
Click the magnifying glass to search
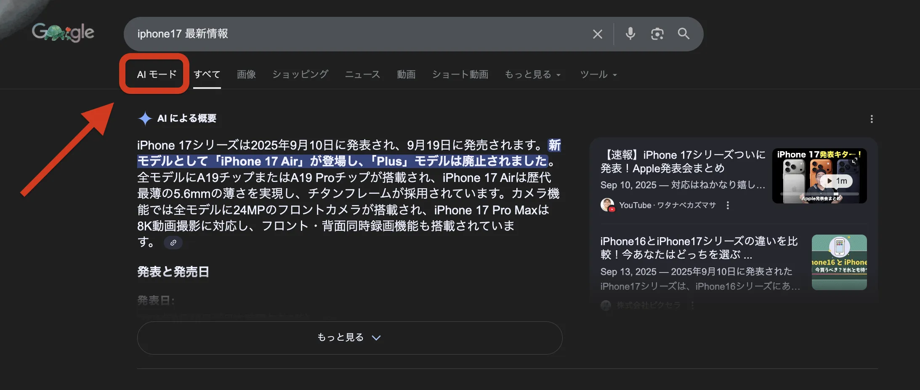point(683,34)
